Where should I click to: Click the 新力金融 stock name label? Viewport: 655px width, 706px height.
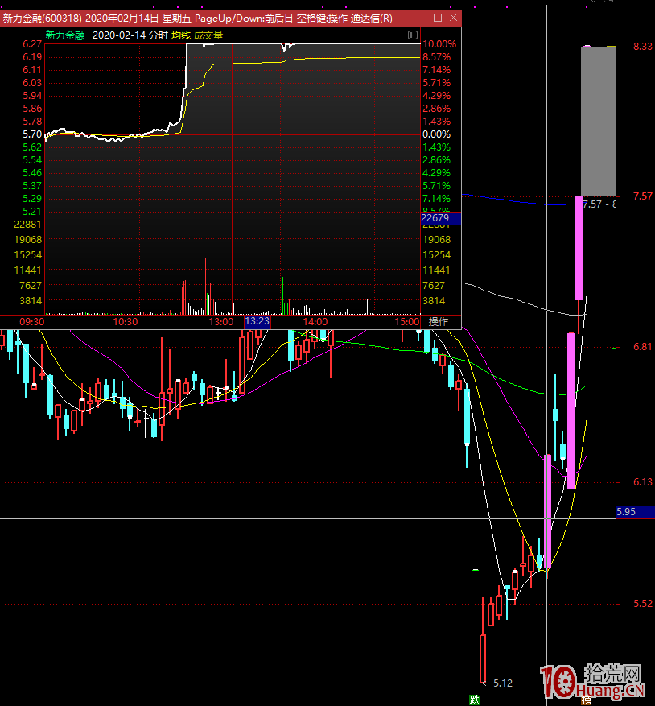64,35
